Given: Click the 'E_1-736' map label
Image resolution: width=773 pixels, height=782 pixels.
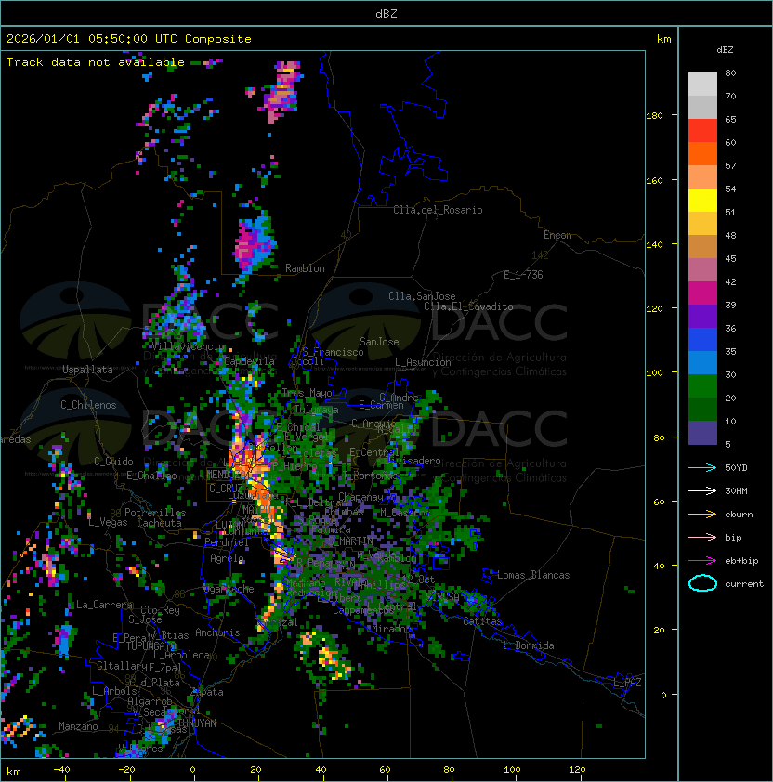Looking at the screenshot, I should [523, 275].
